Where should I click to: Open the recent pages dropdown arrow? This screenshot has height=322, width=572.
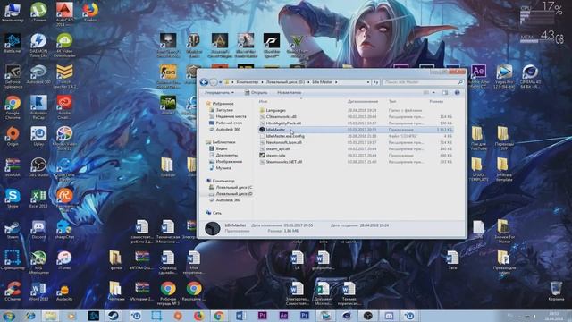coord(220,82)
